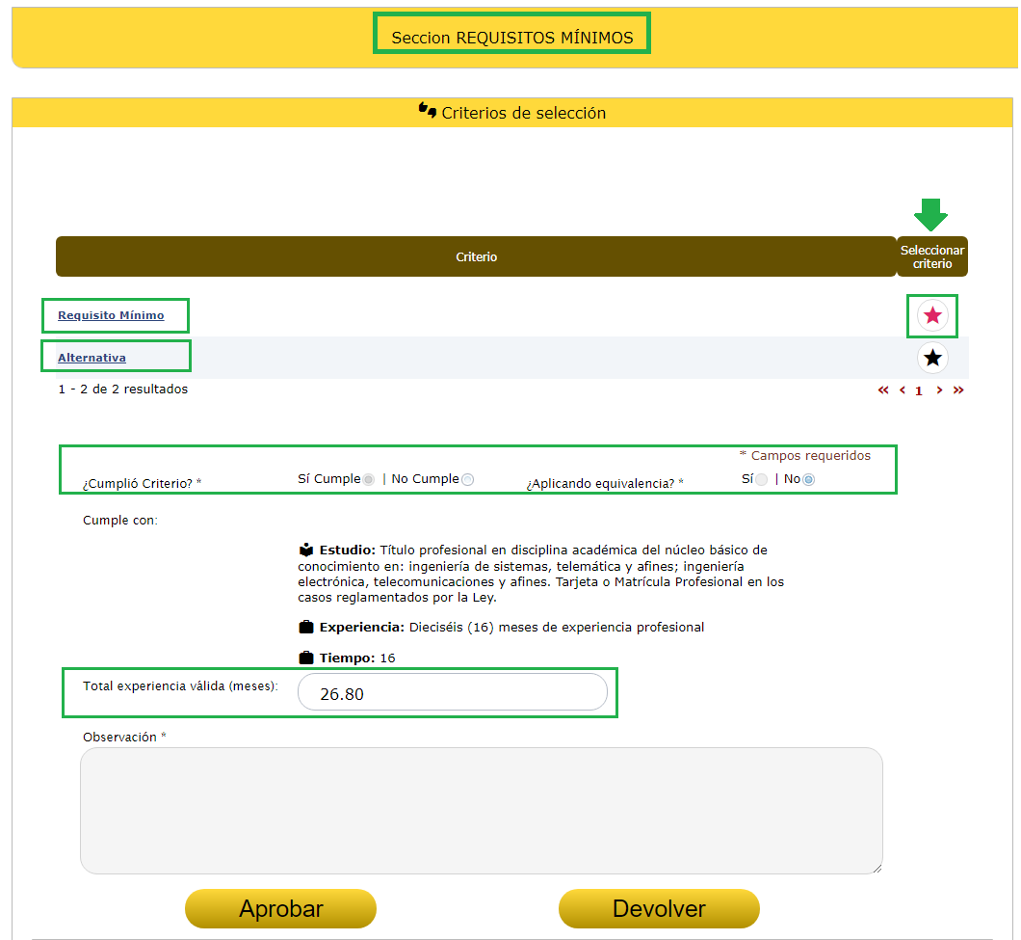Viewport: 1021px width, 940px height.
Task: Click the Seleccionar criterio column header
Action: 931,256
